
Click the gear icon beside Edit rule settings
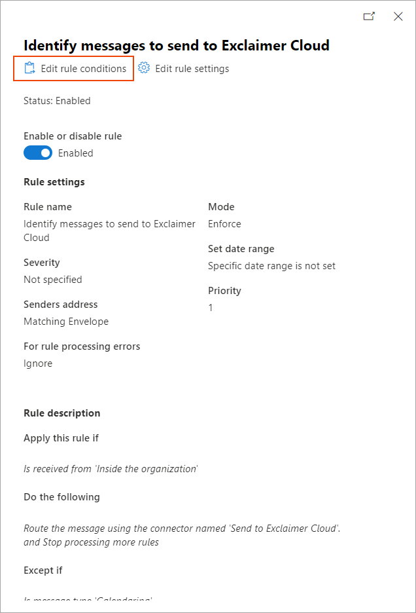[x=144, y=68]
